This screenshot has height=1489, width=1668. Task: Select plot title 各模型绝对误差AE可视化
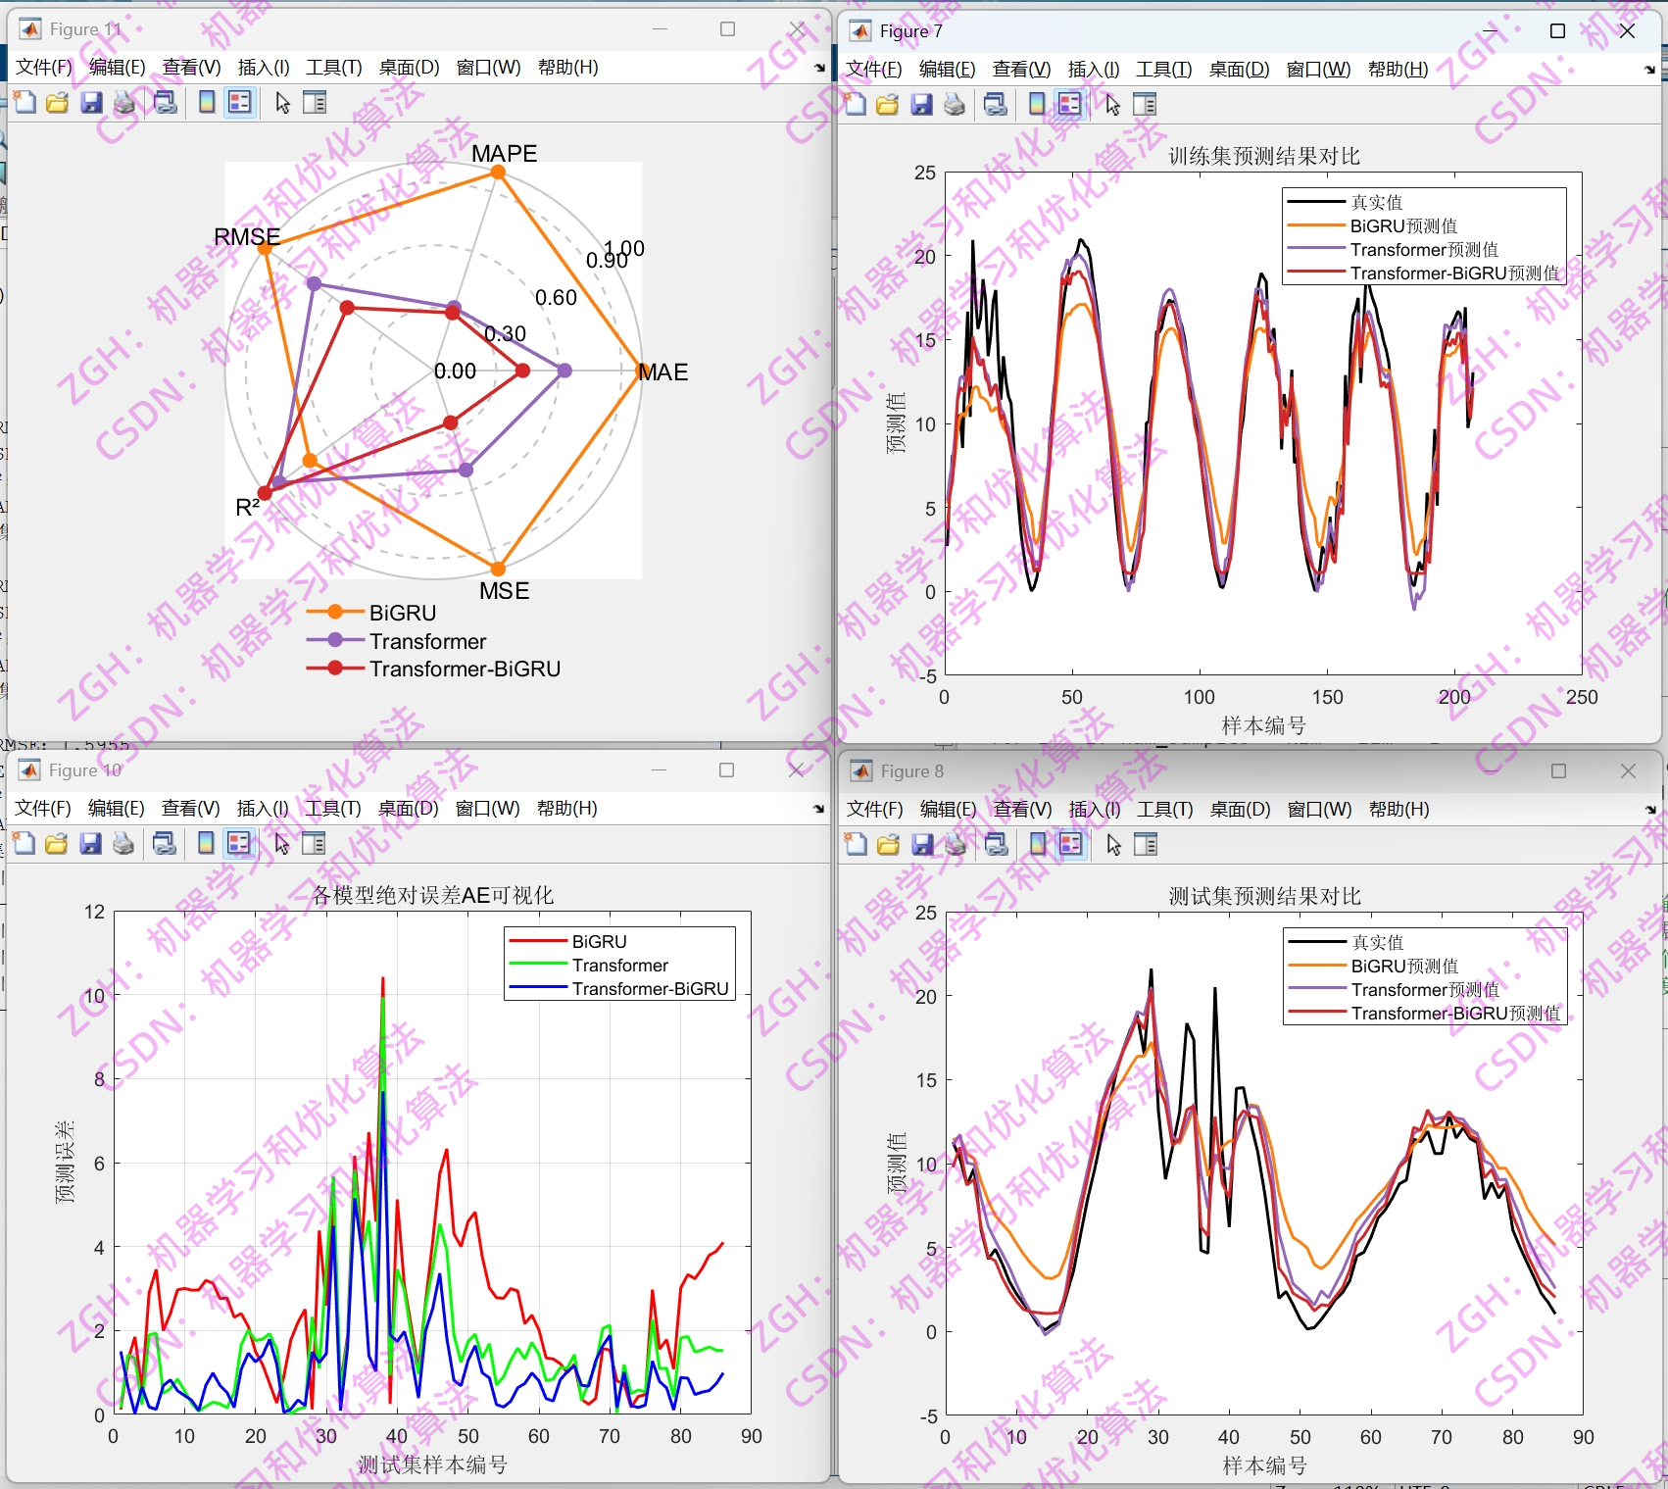pos(433,895)
